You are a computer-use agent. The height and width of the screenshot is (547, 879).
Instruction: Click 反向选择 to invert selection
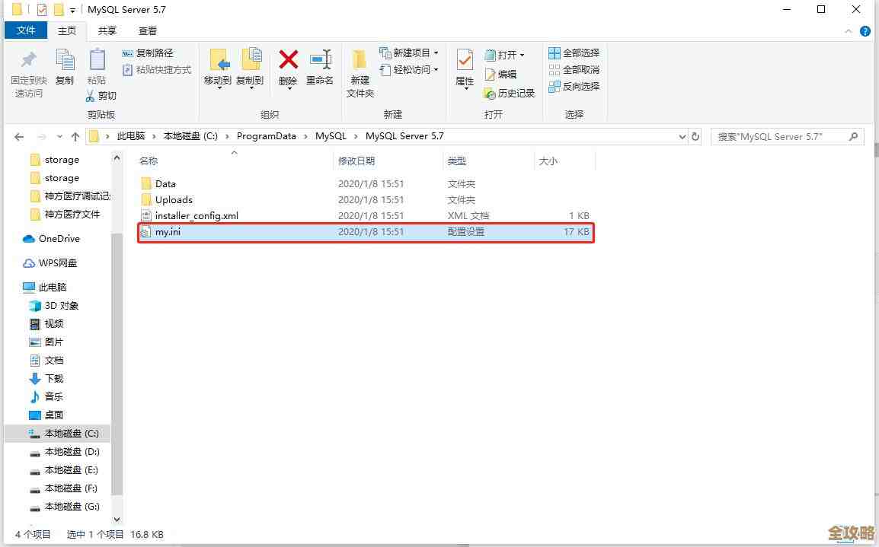pos(574,86)
